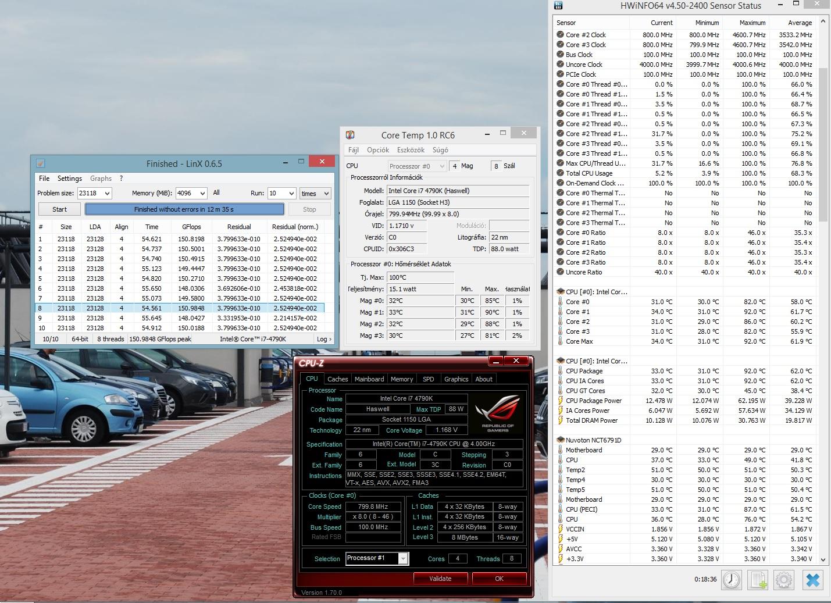831x603 pixels.
Task: Open the File menu in LinX
Action: pyautogui.click(x=44, y=179)
